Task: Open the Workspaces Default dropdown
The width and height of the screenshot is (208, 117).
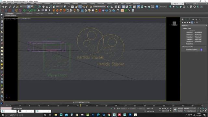Action: pyautogui.click(x=201, y=4)
